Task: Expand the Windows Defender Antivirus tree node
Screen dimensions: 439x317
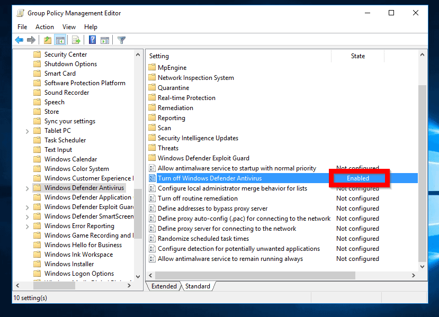Action: tap(28, 188)
